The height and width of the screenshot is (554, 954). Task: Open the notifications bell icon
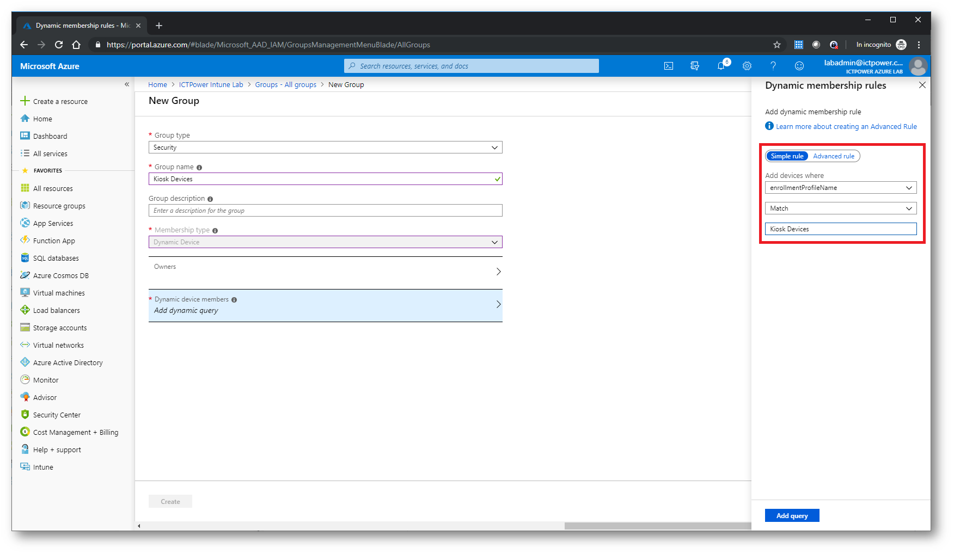pos(721,66)
